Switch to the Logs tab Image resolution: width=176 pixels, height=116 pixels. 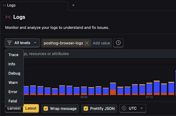[34, 5]
